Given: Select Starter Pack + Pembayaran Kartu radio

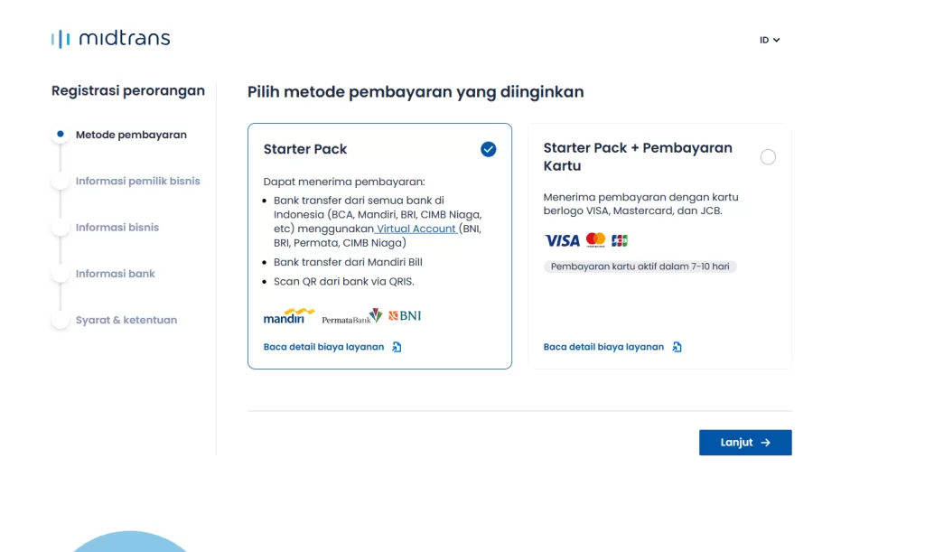Looking at the screenshot, I should 768,157.
